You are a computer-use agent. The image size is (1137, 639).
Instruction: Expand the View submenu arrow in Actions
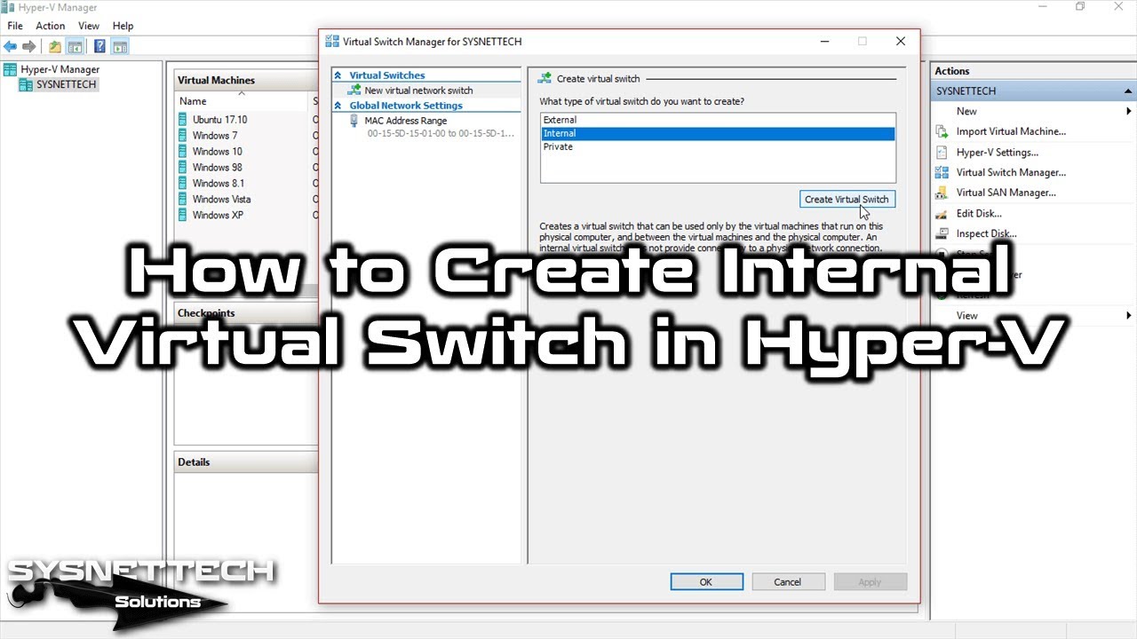click(1129, 315)
